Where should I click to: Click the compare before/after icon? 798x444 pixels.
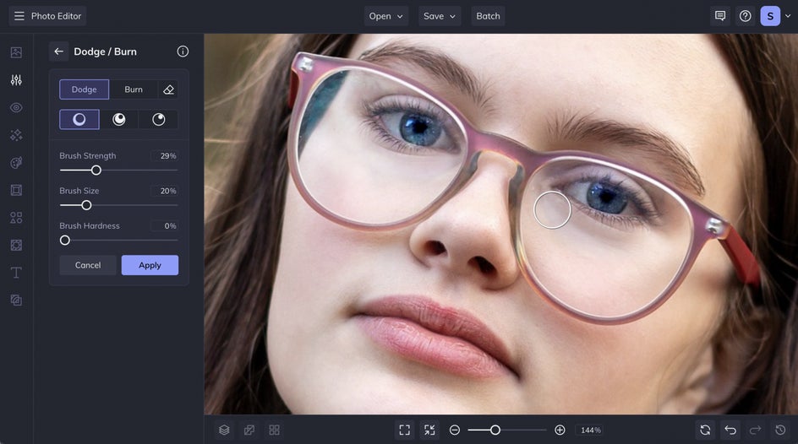pos(249,430)
